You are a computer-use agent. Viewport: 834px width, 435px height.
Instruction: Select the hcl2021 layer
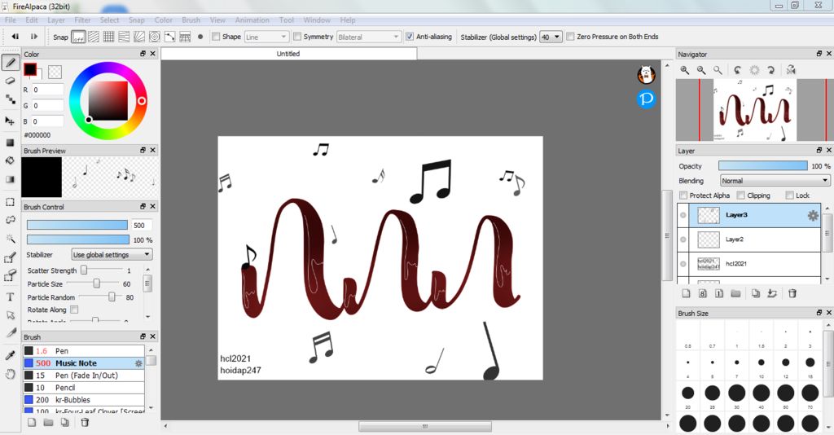click(749, 264)
